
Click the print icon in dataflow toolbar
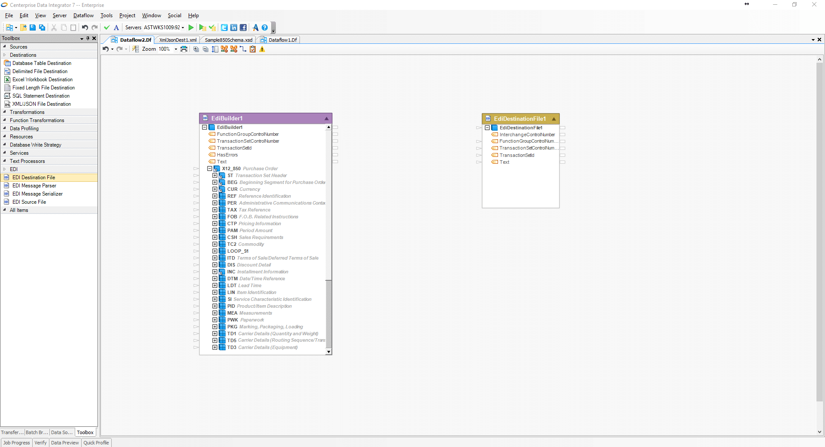184,49
